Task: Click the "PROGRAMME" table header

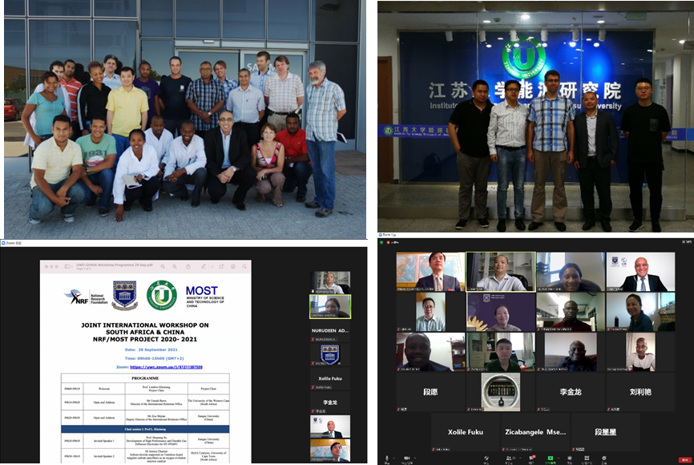Action: click(x=145, y=378)
